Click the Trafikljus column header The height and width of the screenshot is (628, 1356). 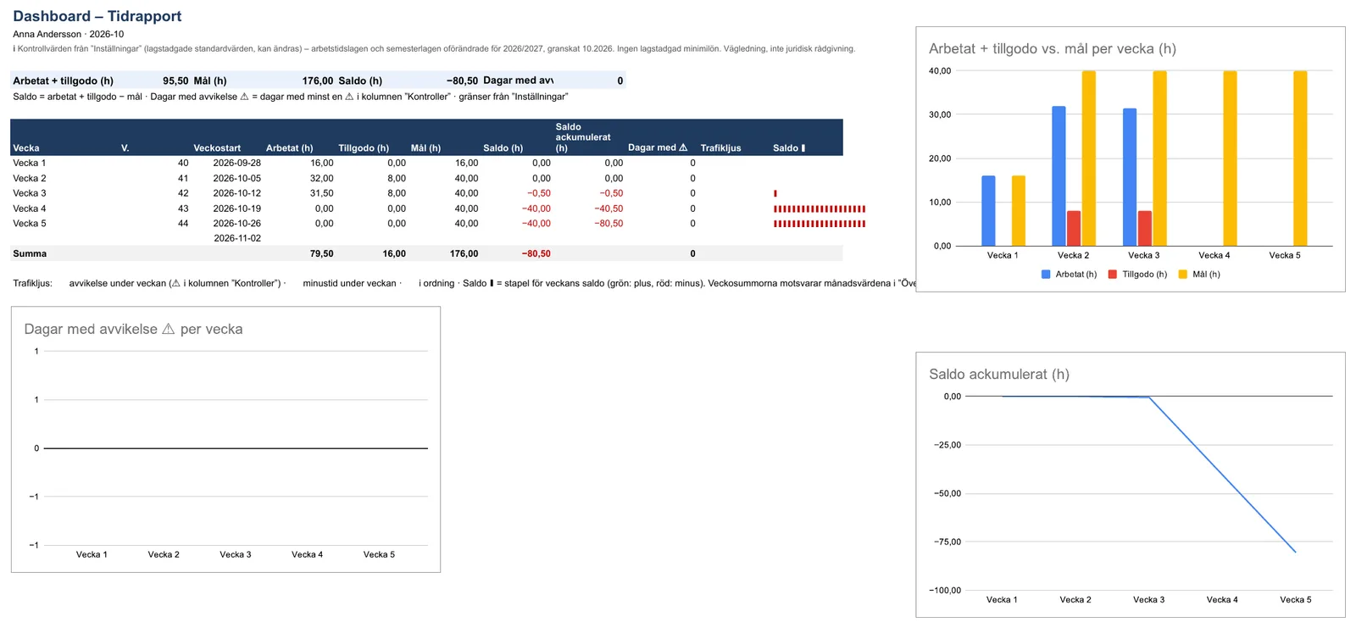tap(720, 147)
